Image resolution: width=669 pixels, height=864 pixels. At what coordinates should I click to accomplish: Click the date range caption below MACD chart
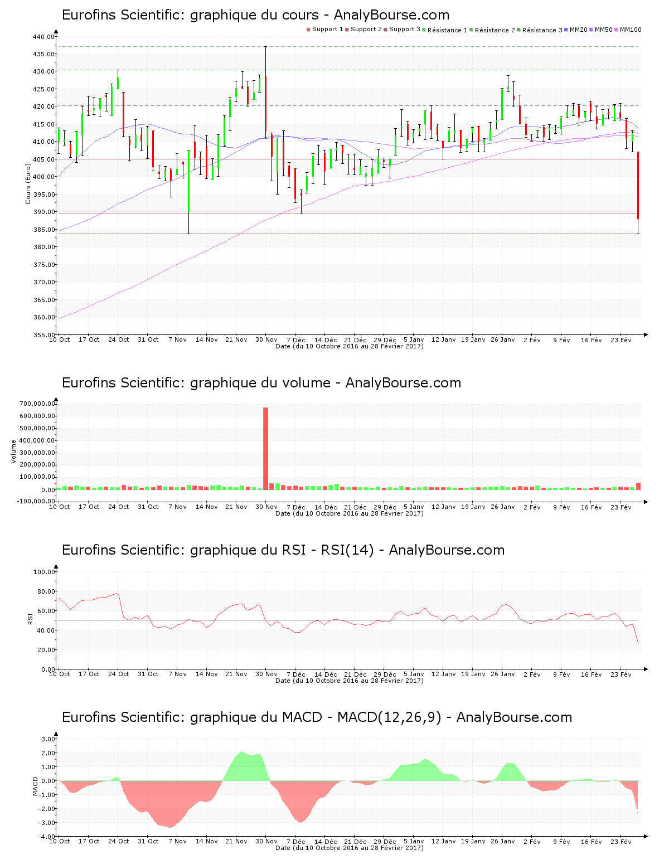(x=350, y=848)
